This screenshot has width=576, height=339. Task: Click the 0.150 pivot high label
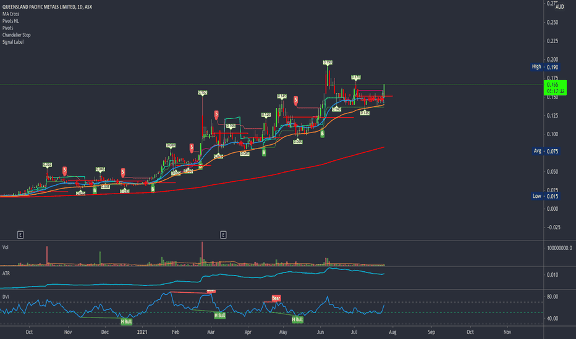pyautogui.click(x=203, y=92)
